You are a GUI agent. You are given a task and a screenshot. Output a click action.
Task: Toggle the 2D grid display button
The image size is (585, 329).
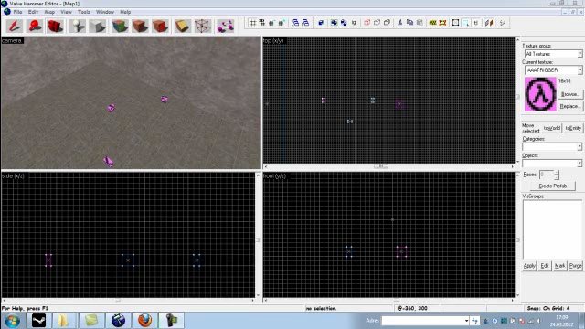tap(252, 23)
